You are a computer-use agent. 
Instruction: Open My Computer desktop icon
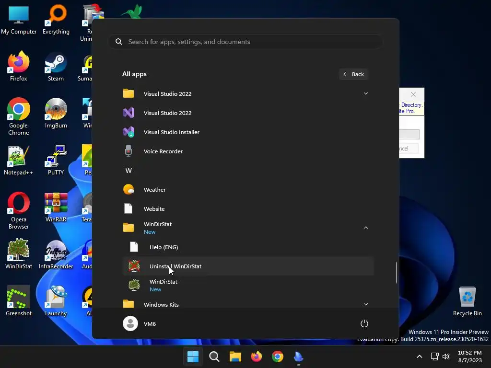tap(19, 19)
